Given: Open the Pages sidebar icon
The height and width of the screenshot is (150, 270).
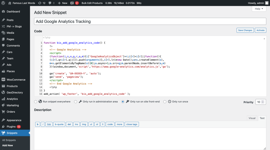Looking at the screenshot, I should (x=3, y=39).
